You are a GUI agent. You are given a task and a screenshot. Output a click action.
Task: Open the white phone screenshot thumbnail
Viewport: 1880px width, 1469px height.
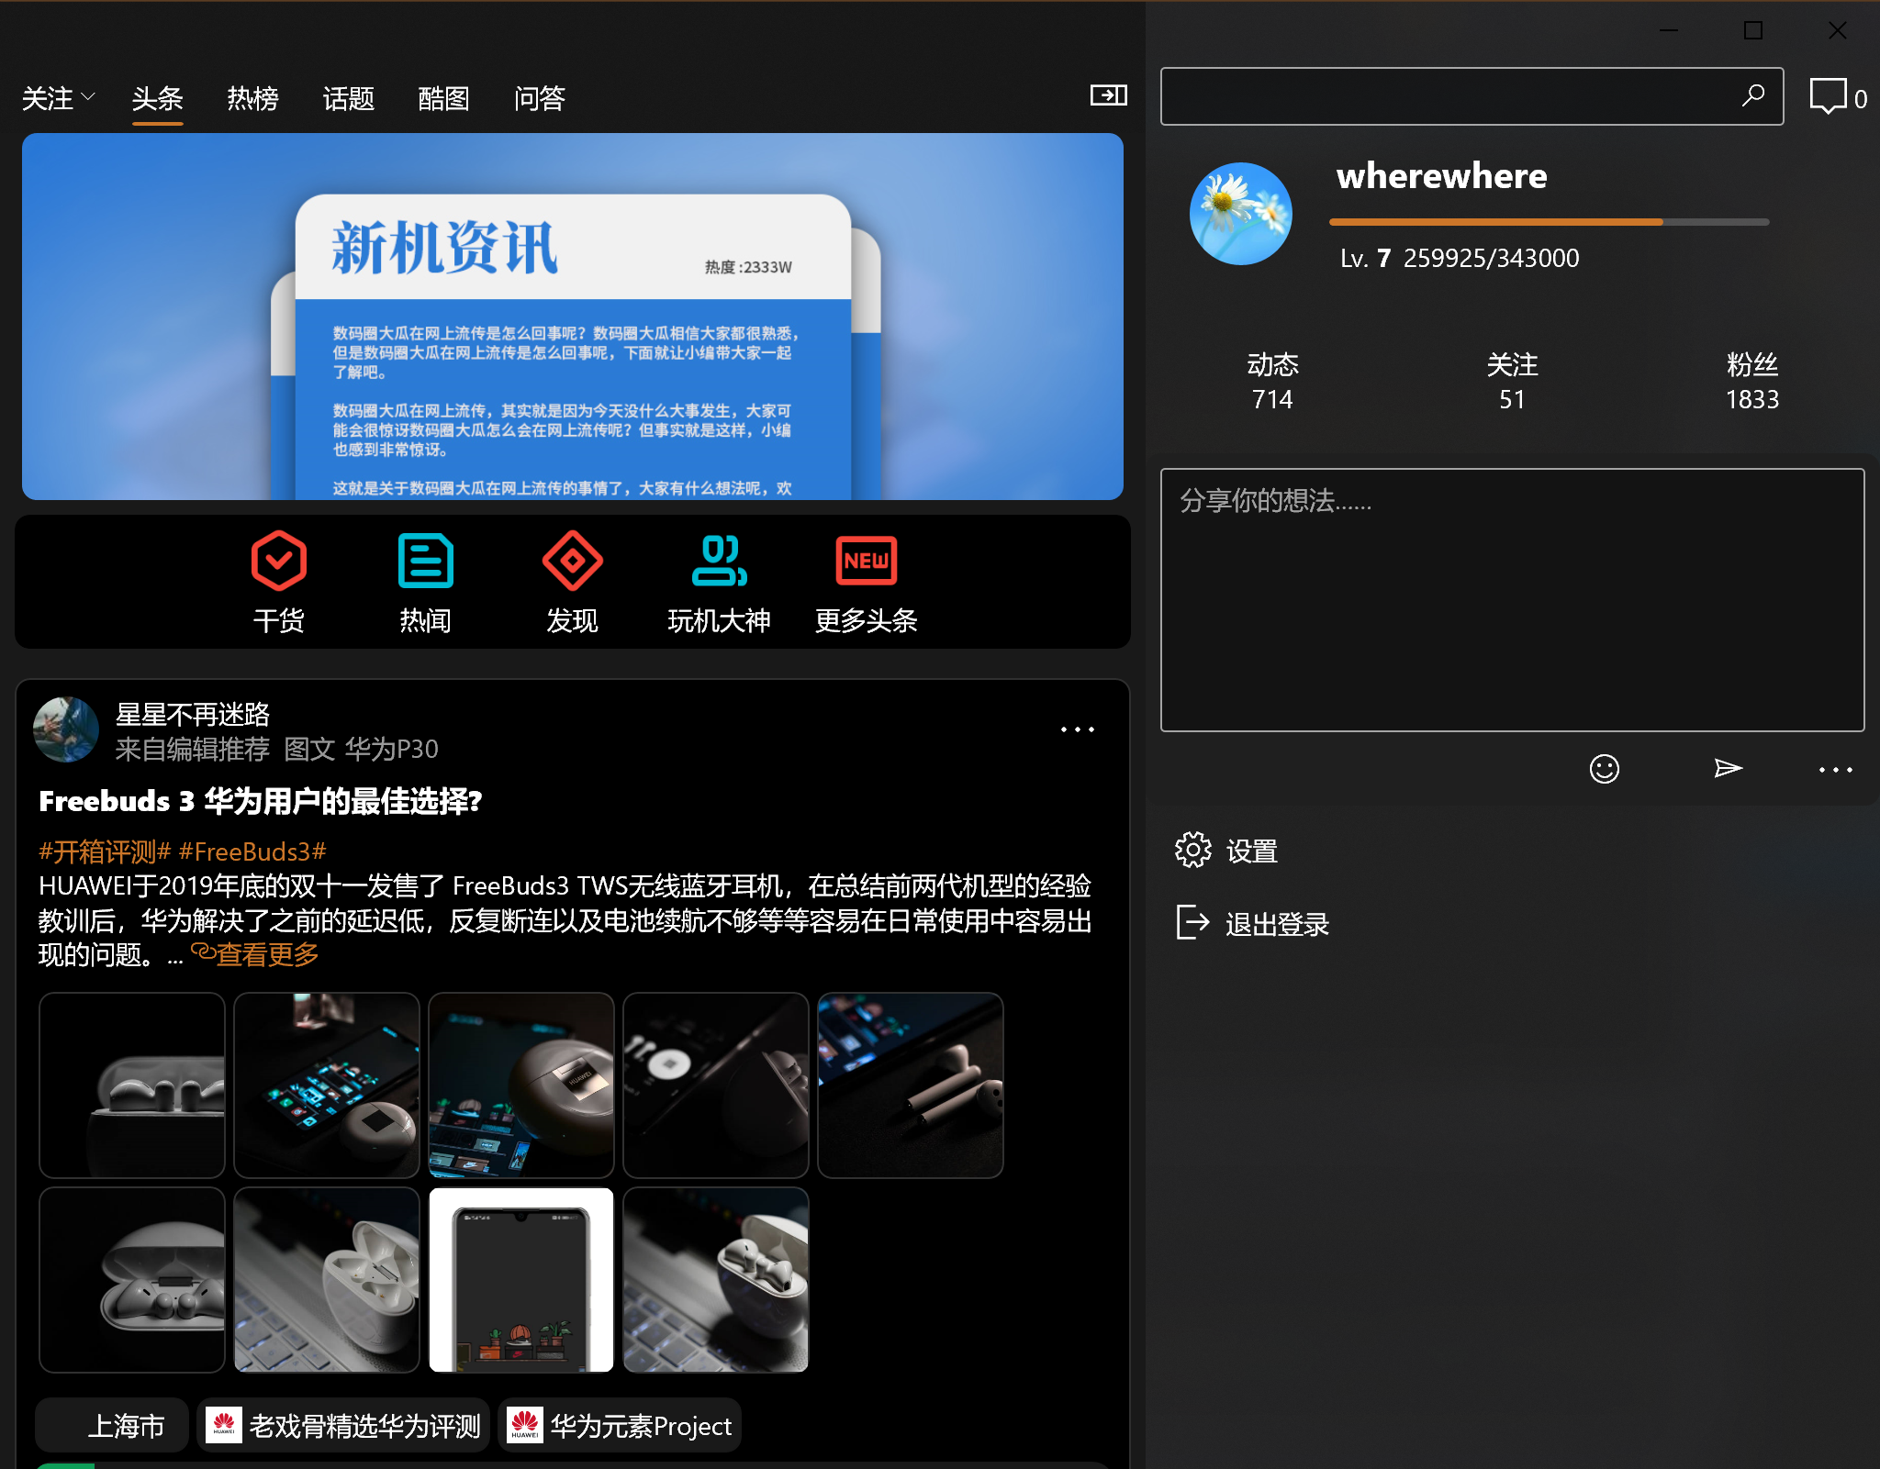coord(520,1280)
